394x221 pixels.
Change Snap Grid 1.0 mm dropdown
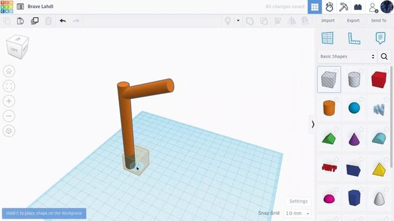297,213
